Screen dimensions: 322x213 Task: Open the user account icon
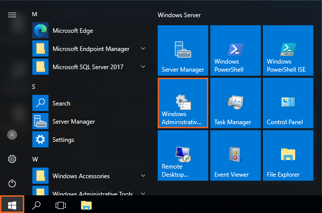coord(12,135)
